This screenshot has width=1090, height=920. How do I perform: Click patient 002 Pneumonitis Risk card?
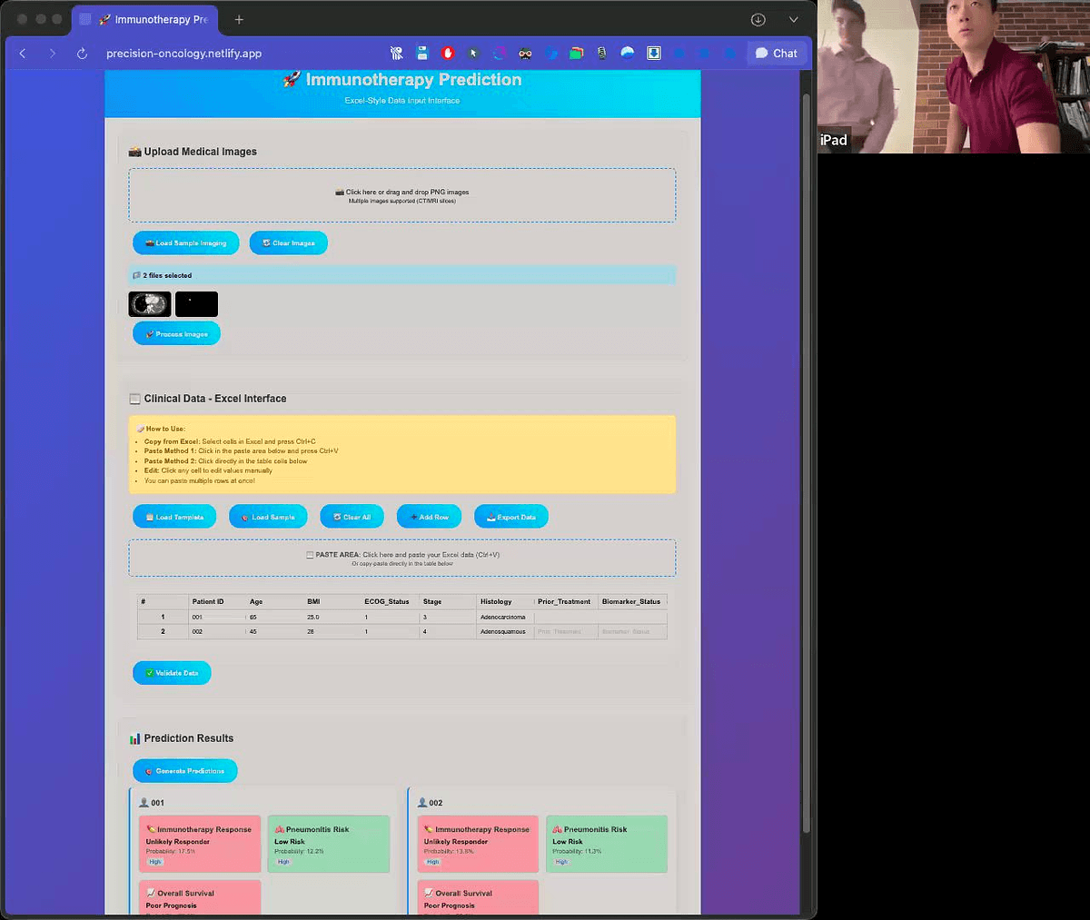coord(607,844)
